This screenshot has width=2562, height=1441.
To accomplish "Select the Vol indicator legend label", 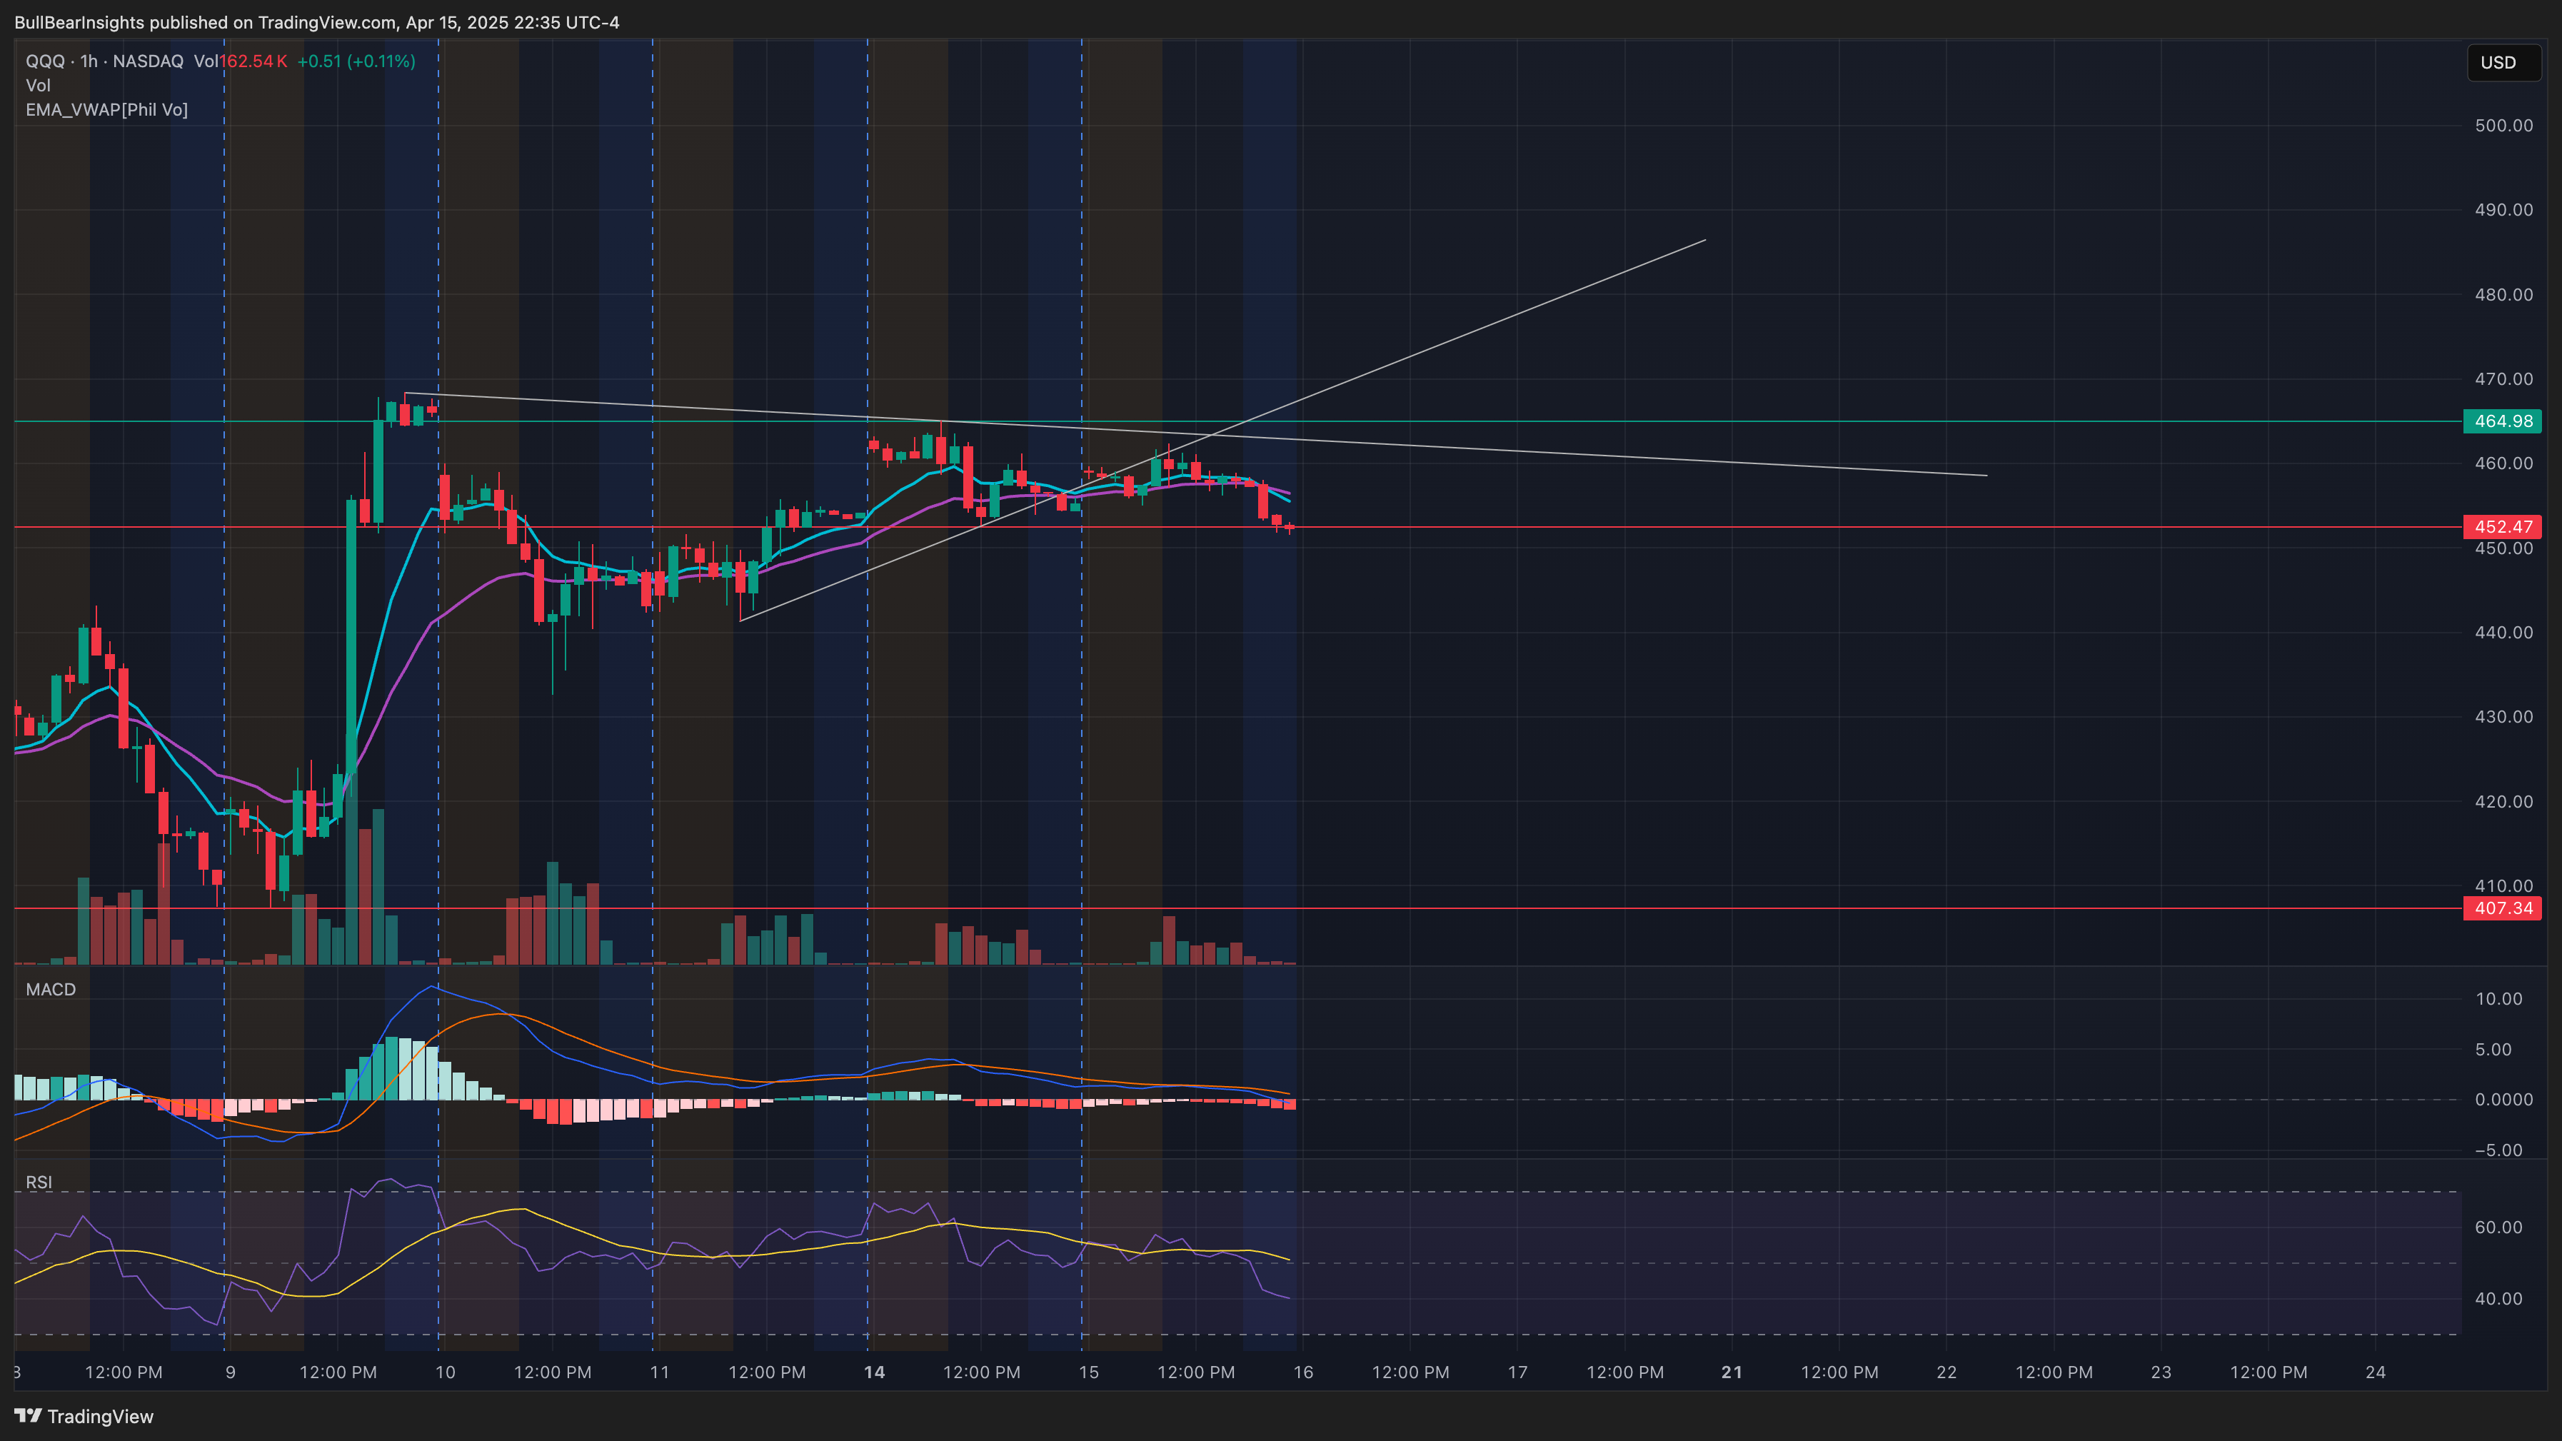I will [x=38, y=86].
